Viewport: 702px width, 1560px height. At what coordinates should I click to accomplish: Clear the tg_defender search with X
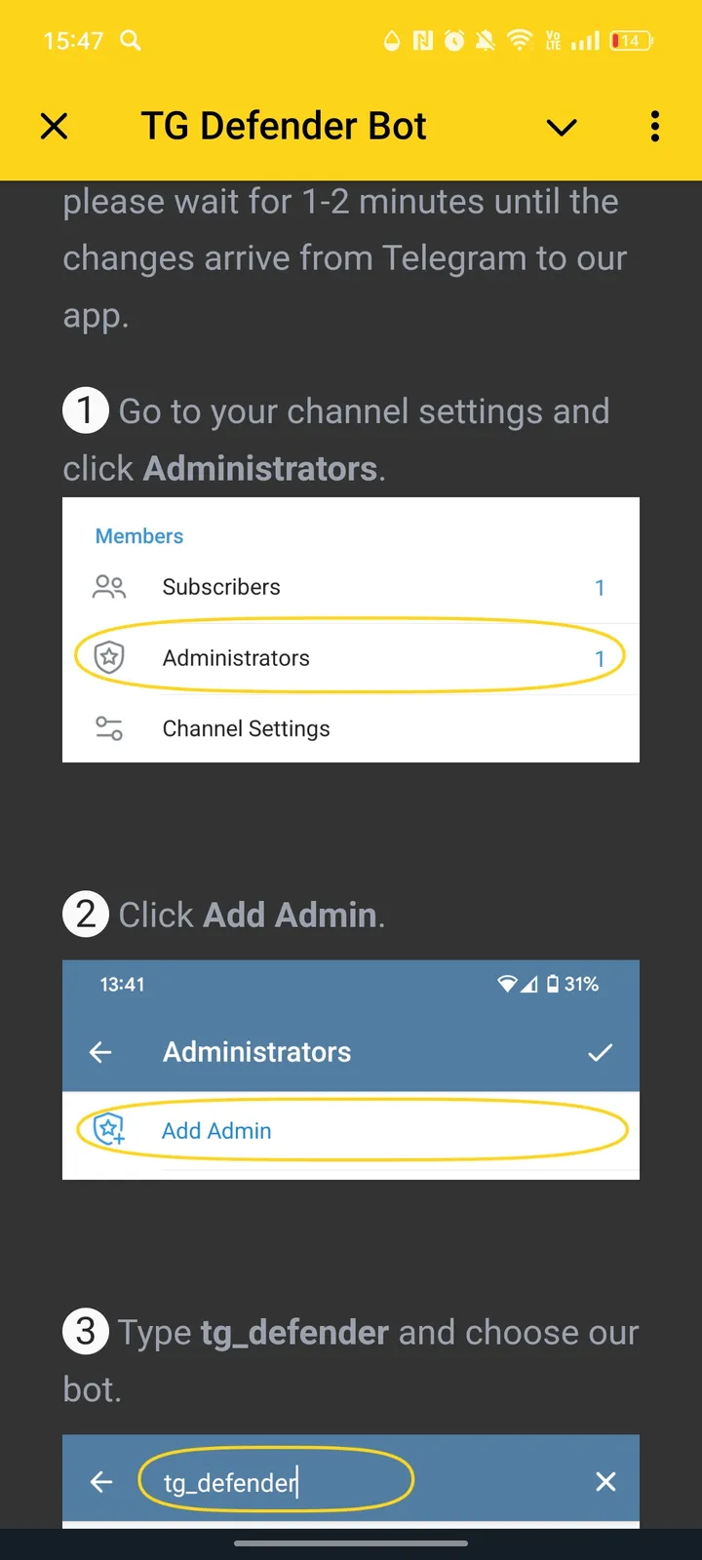pos(605,1482)
